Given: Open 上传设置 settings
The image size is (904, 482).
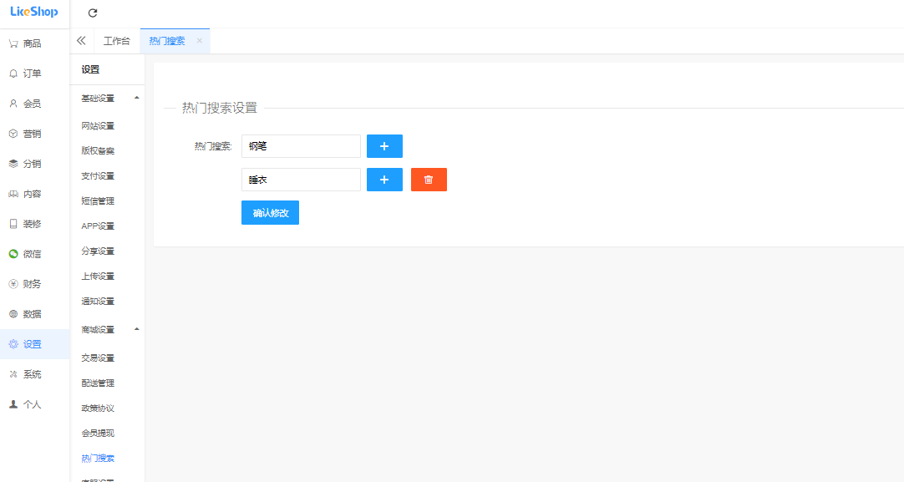Looking at the screenshot, I should click(x=98, y=277).
